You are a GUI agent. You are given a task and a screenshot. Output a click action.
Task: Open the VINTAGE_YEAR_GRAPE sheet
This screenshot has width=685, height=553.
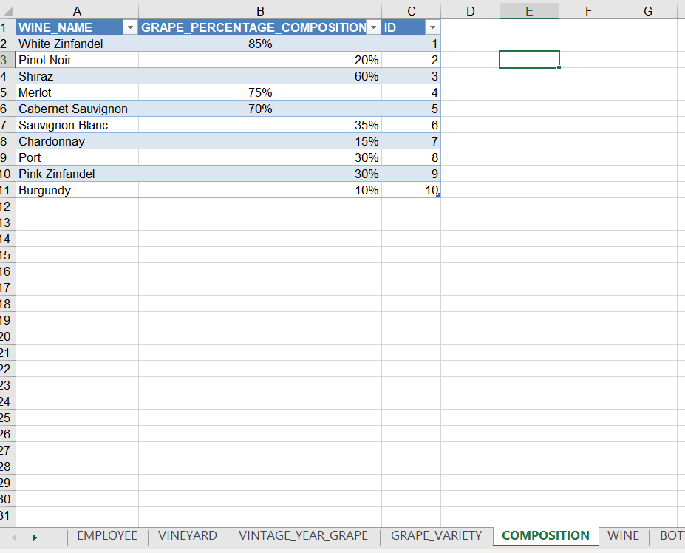click(x=303, y=536)
